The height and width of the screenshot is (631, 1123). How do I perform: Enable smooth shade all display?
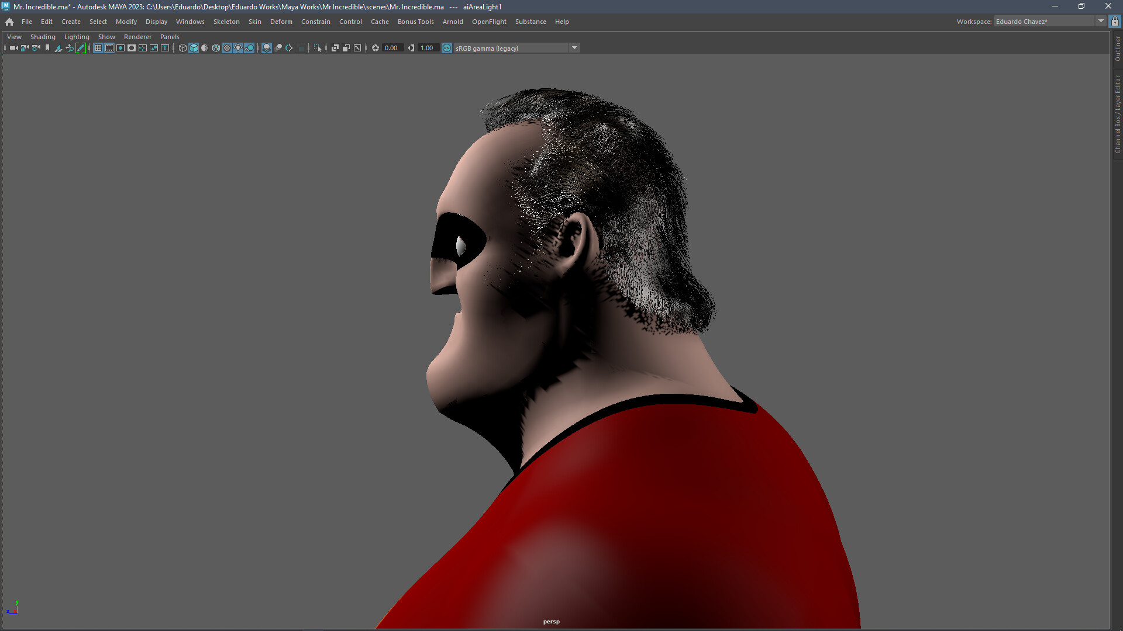193,48
